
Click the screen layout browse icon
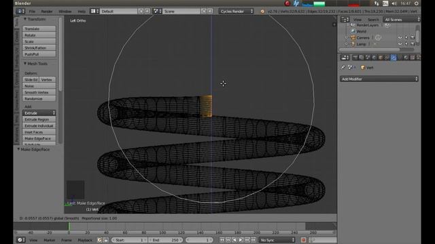[x=94, y=12]
